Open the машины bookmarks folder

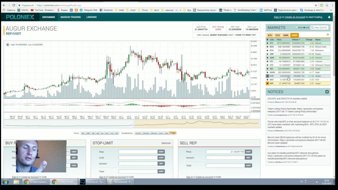(167, 10)
